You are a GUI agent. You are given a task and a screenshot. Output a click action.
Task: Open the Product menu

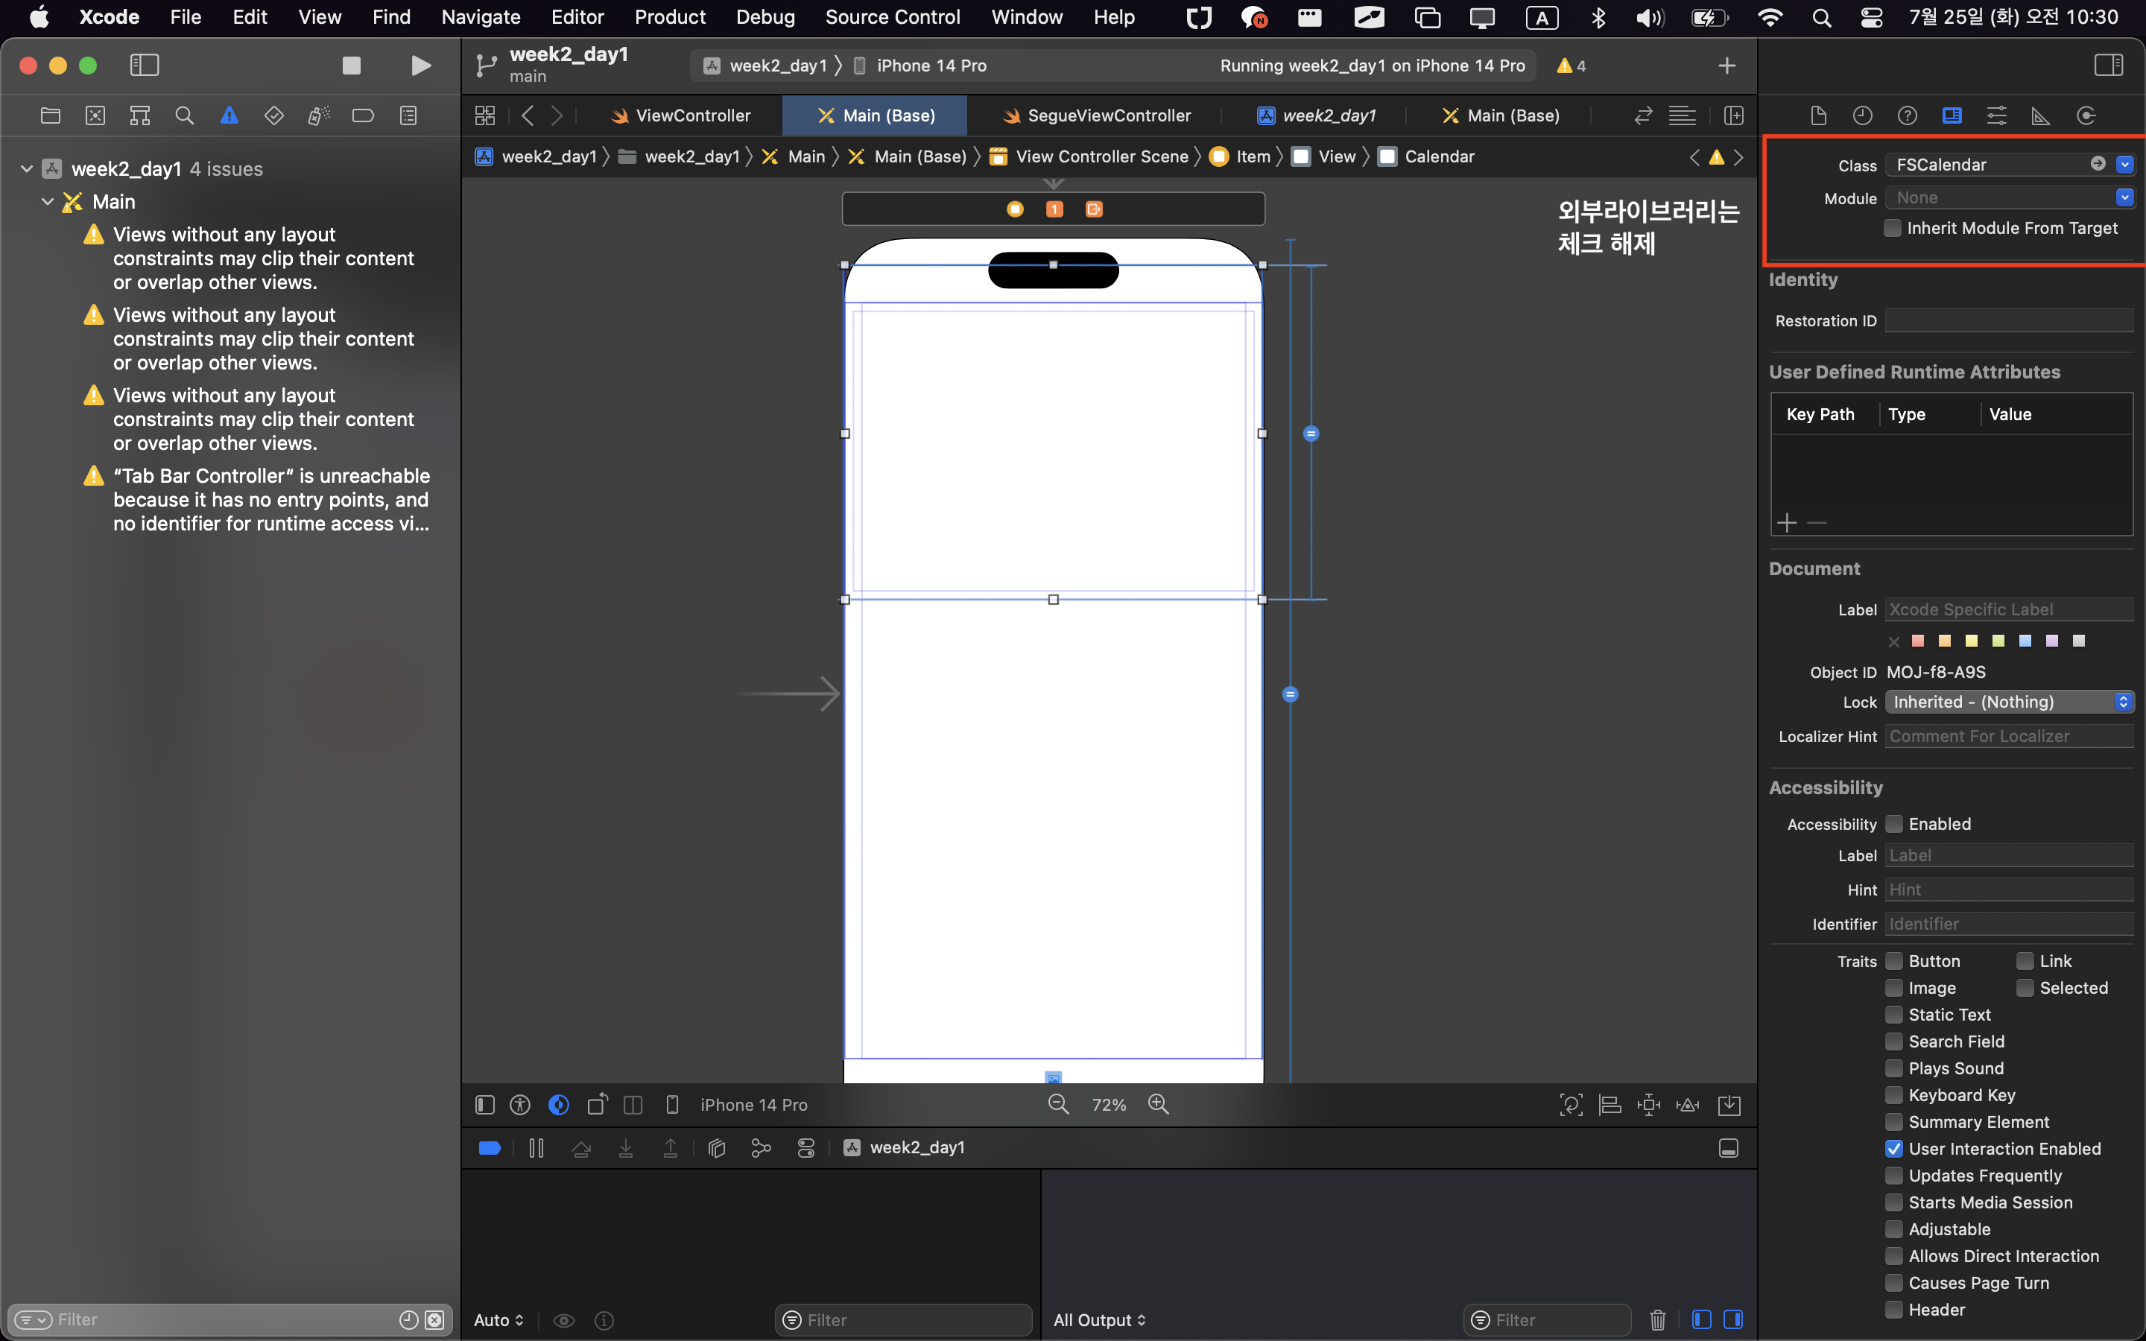tap(670, 17)
